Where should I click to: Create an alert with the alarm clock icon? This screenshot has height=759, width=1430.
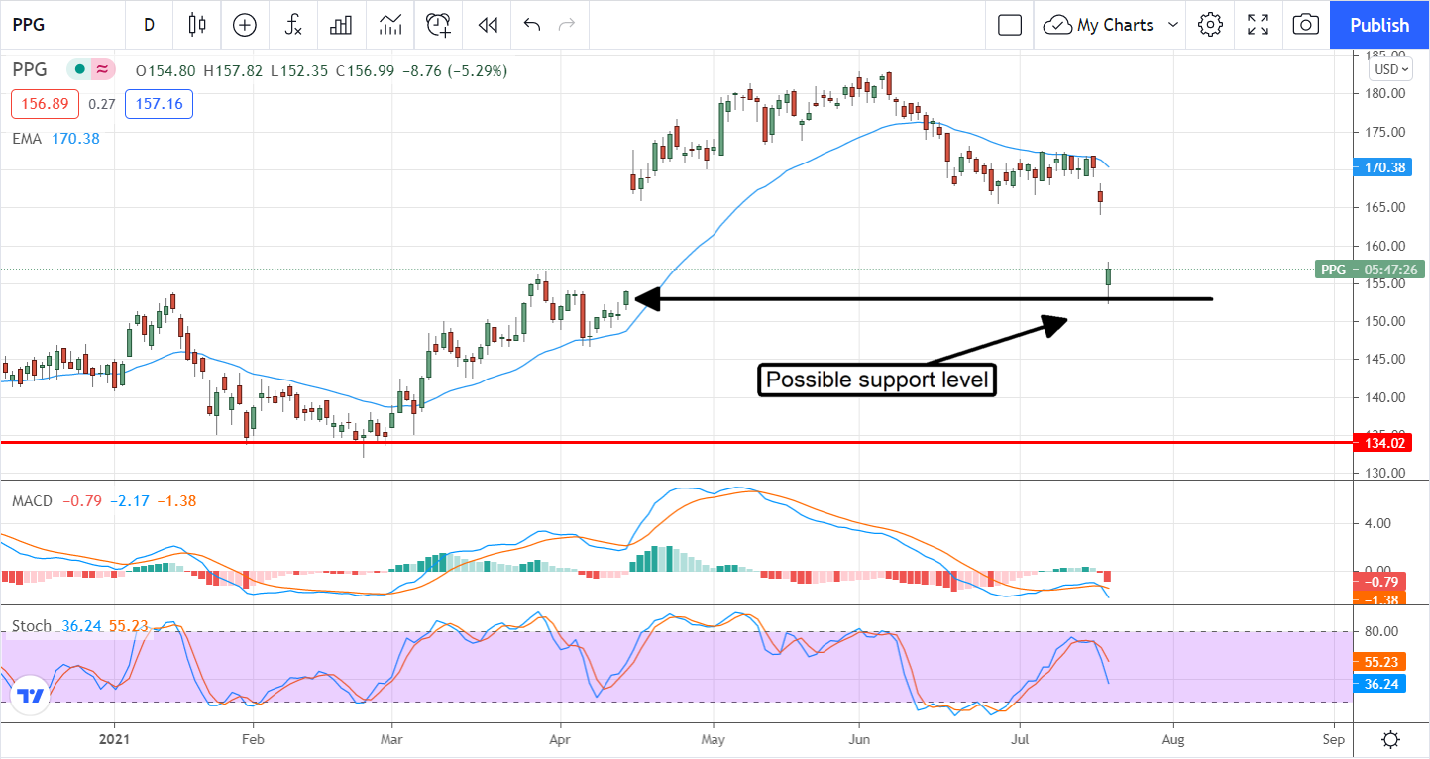point(439,25)
